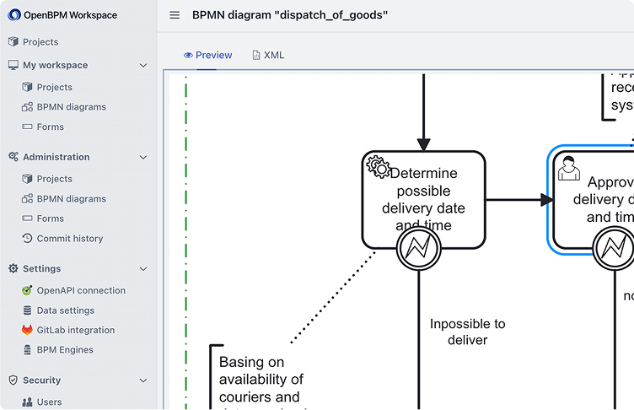Switch to the XML tab
The width and height of the screenshot is (634, 410).
268,55
